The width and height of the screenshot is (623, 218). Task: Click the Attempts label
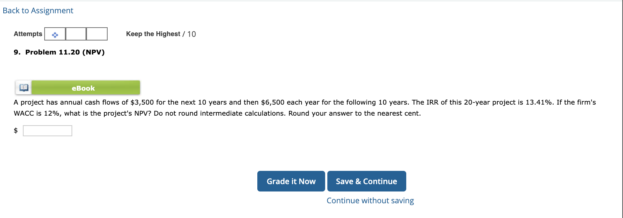point(27,34)
